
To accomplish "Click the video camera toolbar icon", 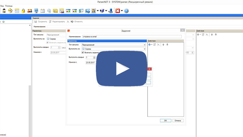I will tap(102, 11).
